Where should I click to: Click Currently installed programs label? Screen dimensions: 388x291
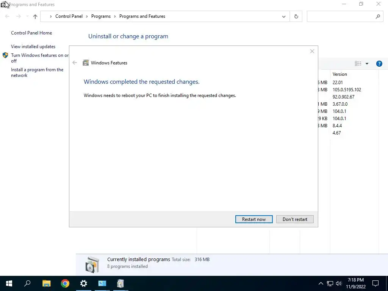[139, 259]
